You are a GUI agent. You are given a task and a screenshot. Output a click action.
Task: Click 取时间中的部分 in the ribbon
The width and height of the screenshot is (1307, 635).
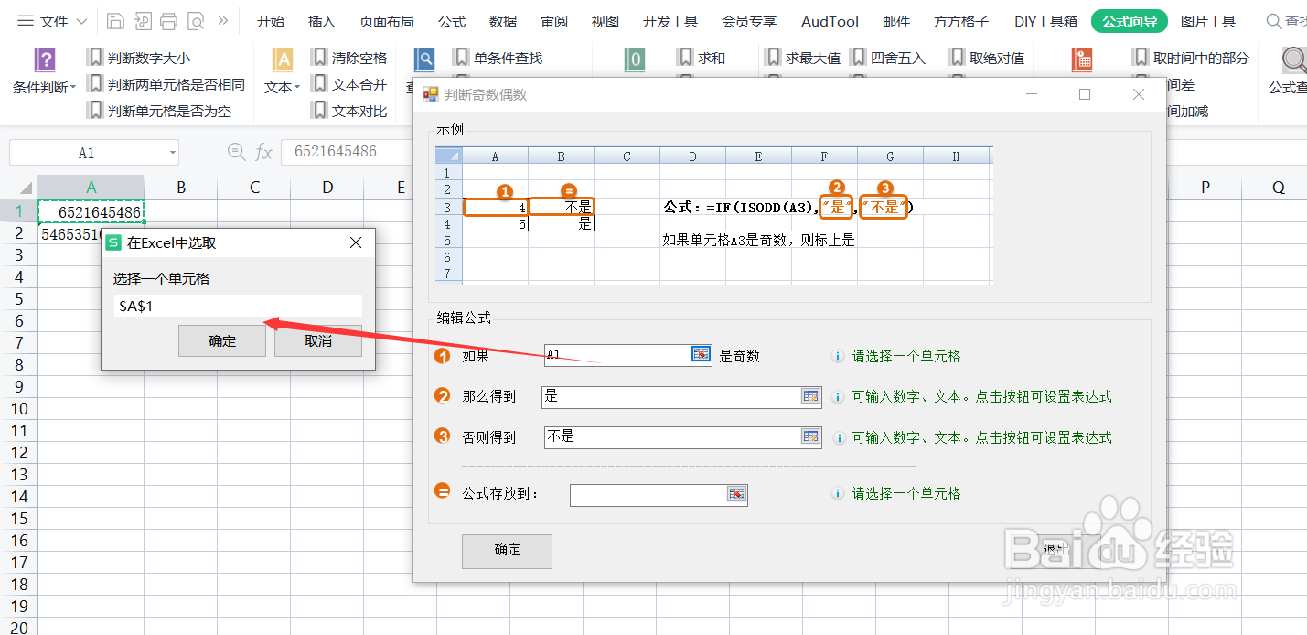click(x=1191, y=58)
